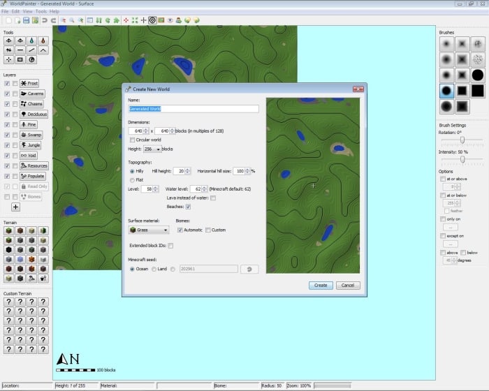
Task: Select the Resources layer button
Action: coord(34,166)
